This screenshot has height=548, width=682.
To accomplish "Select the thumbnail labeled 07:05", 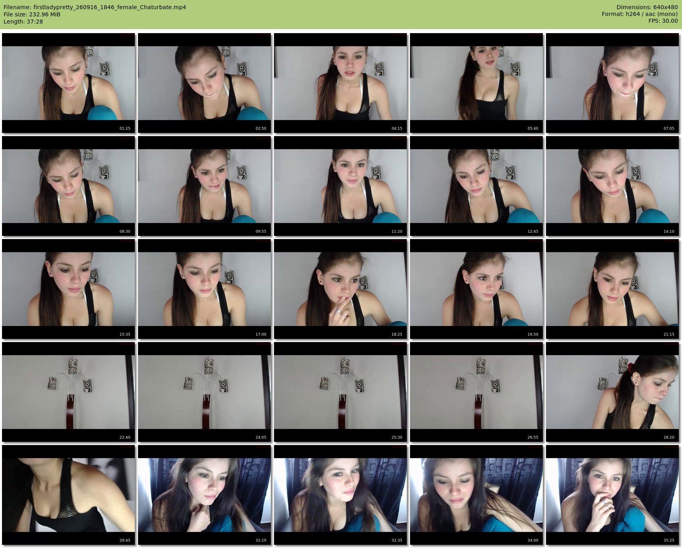I will coord(612,83).
